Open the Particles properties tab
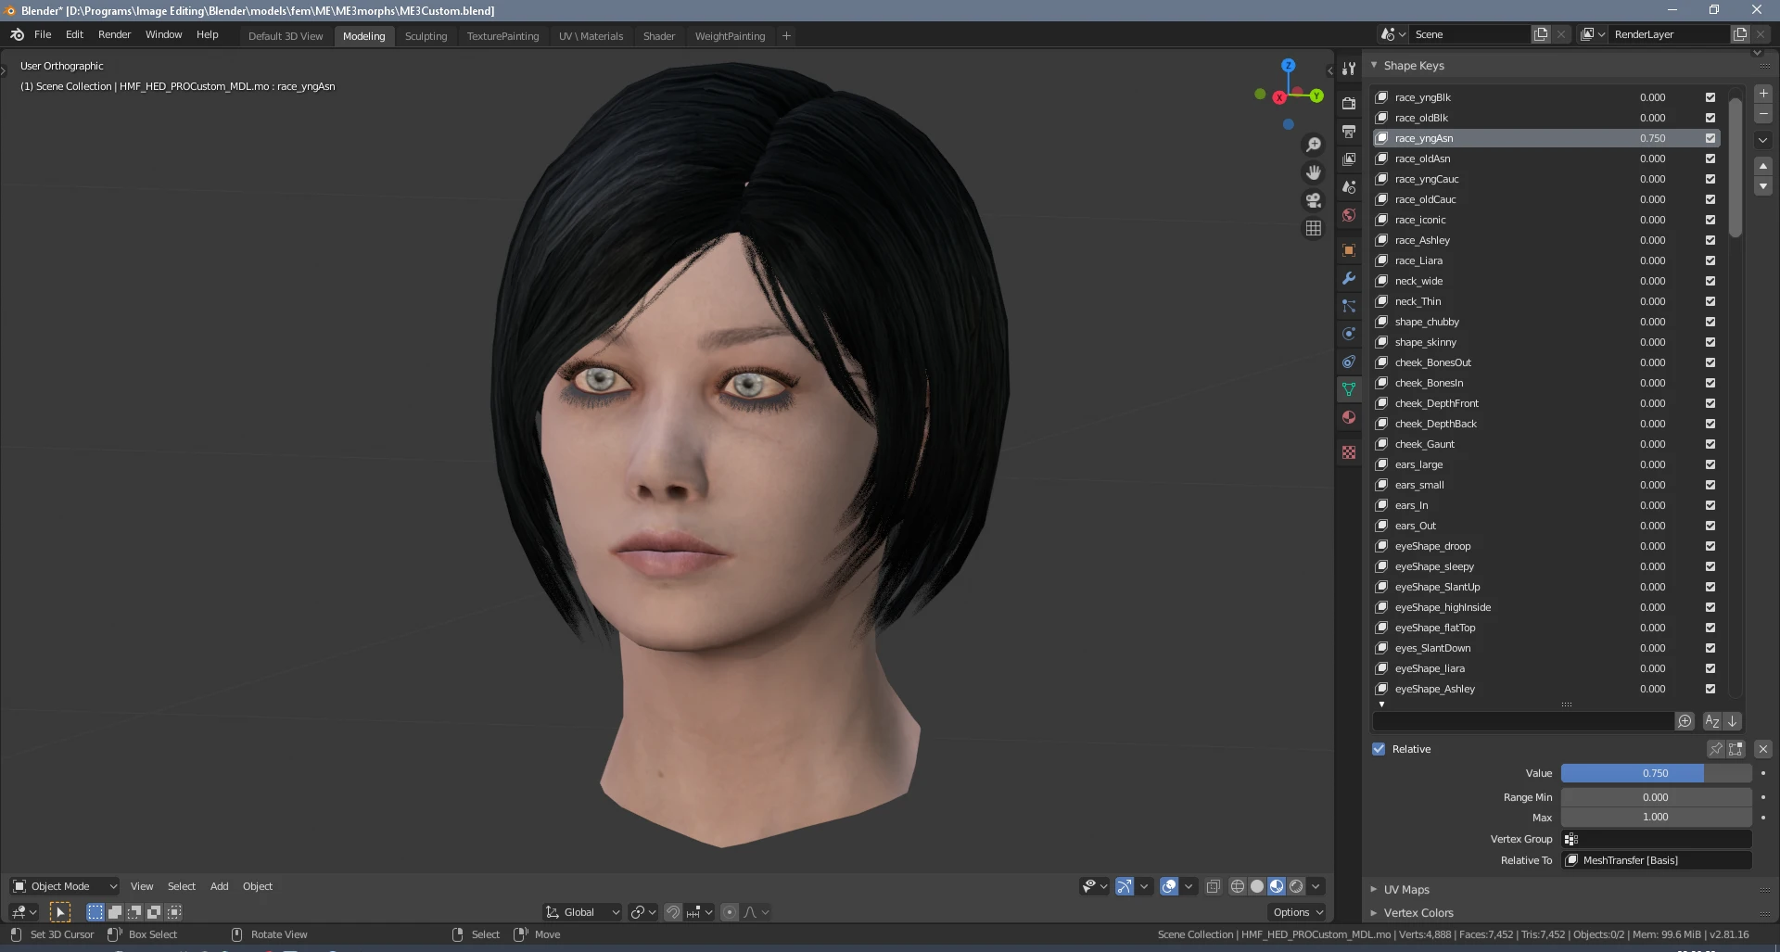The width and height of the screenshot is (1780, 952). click(x=1349, y=306)
